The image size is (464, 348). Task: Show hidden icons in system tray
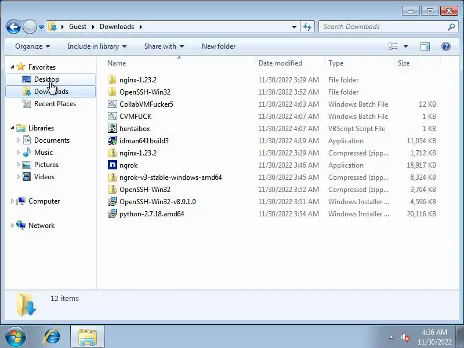pyautogui.click(x=391, y=337)
